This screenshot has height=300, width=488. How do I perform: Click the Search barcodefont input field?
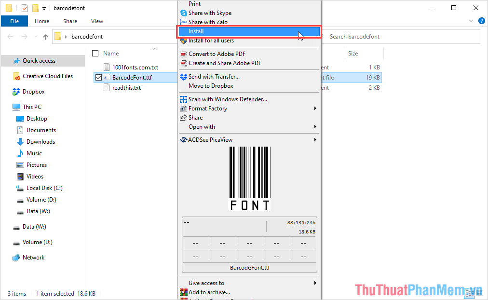(403, 37)
